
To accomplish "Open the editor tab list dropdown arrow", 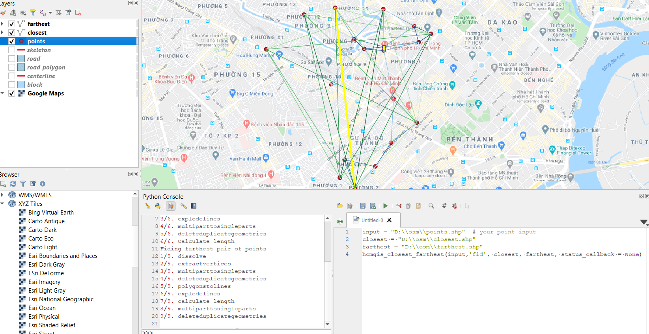I will coord(644,222).
